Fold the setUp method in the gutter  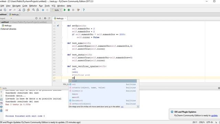[62, 26]
